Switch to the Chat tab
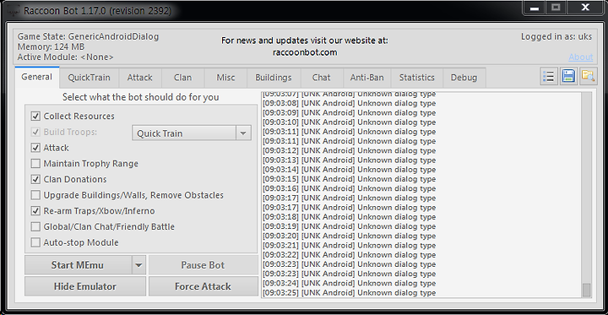This screenshot has width=608, height=315. (x=322, y=78)
